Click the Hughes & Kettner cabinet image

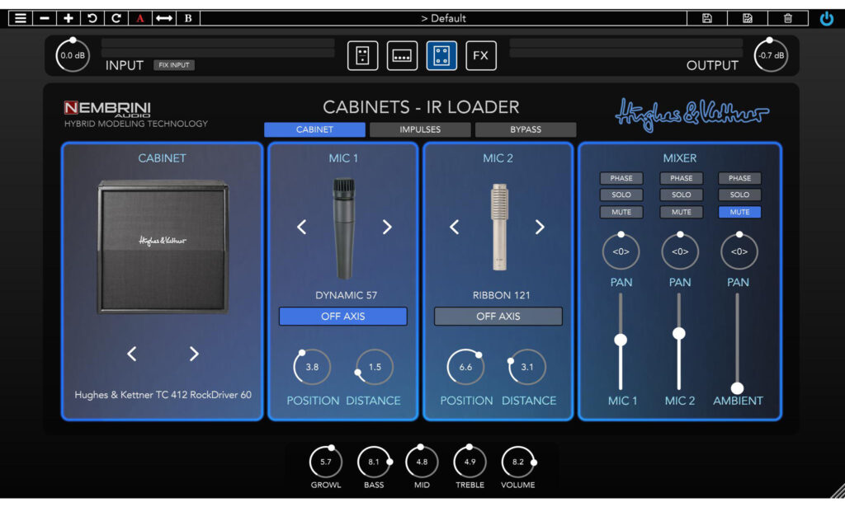[163, 247]
